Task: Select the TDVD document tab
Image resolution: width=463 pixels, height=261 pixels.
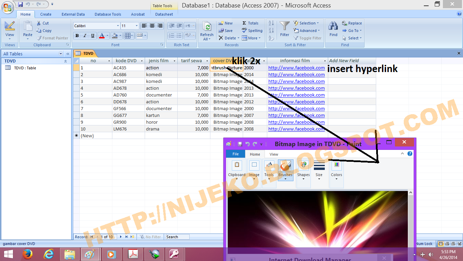Action: (85, 53)
